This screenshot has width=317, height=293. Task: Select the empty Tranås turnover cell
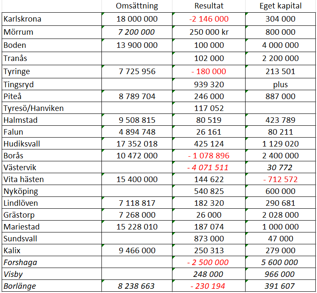[x=137, y=58]
